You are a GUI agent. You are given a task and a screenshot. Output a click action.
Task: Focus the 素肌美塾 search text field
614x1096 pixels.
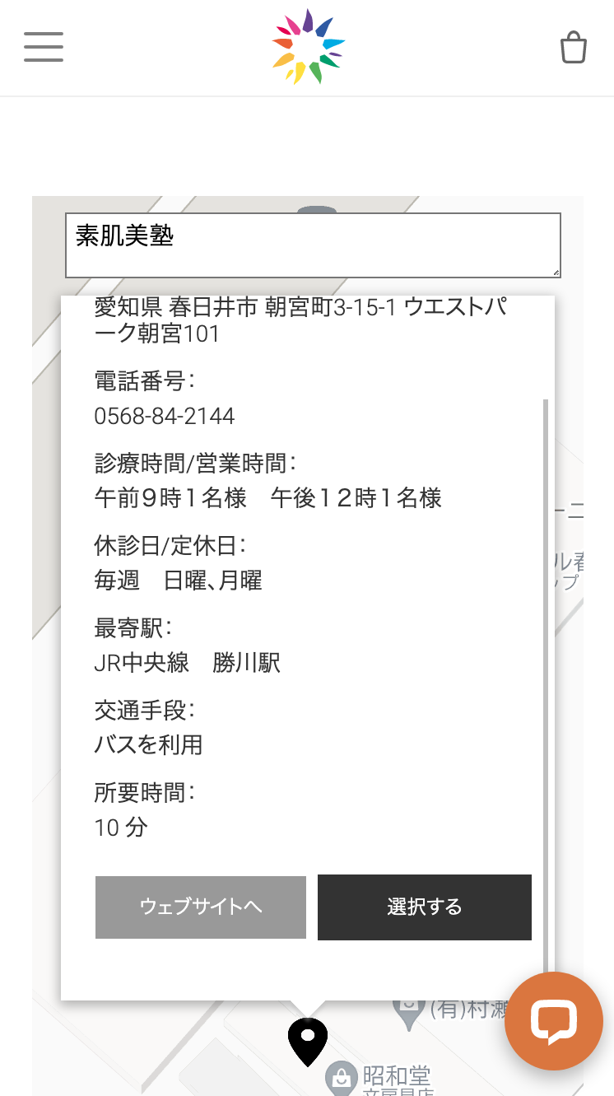[x=313, y=245]
